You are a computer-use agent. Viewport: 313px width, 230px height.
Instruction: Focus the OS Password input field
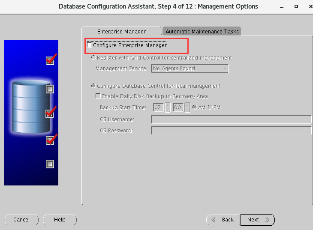point(231,131)
